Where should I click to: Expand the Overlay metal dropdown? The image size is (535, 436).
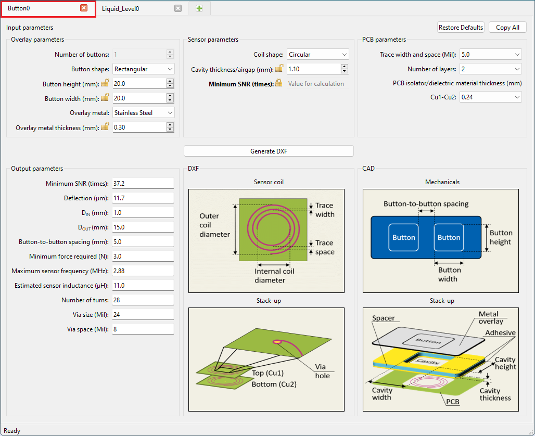[144, 112]
